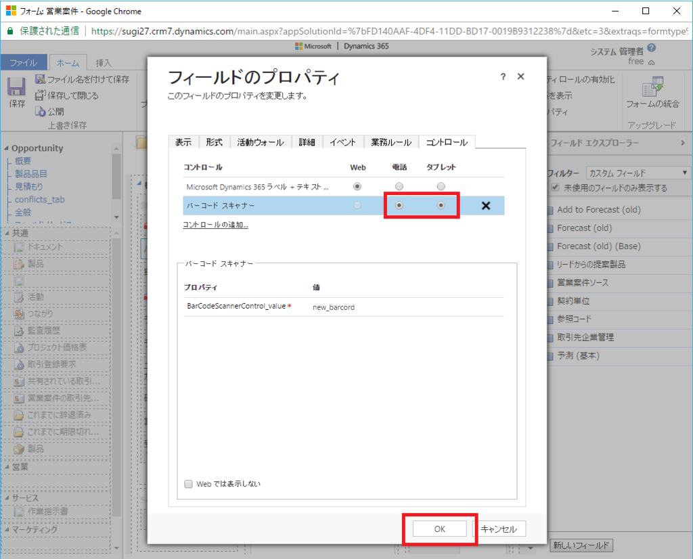The image size is (693, 559).
Task: Open the 活動ウォール tab
Action: pos(261,142)
